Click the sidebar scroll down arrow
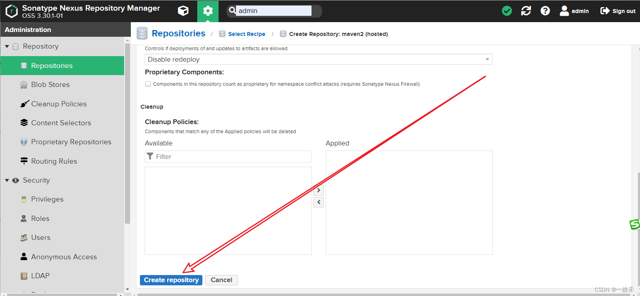 [x=127, y=289]
